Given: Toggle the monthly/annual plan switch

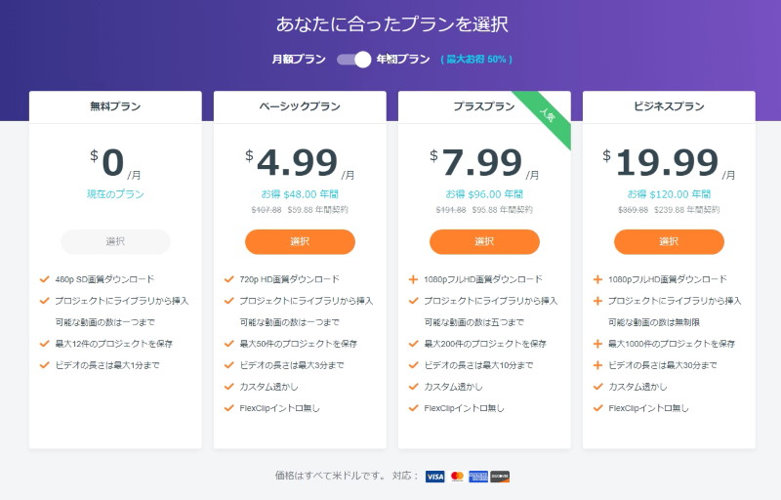Looking at the screenshot, I should pyautogui.click(x=354, y=60).
